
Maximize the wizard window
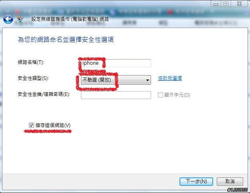226,4
